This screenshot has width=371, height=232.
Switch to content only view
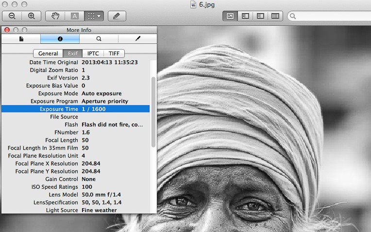pos(230,16)
